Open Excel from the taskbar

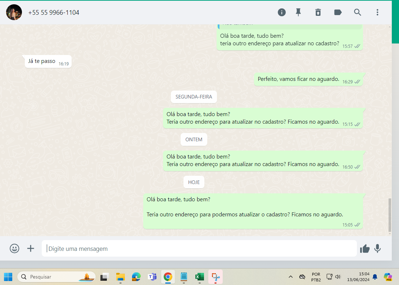coord(199,277)
